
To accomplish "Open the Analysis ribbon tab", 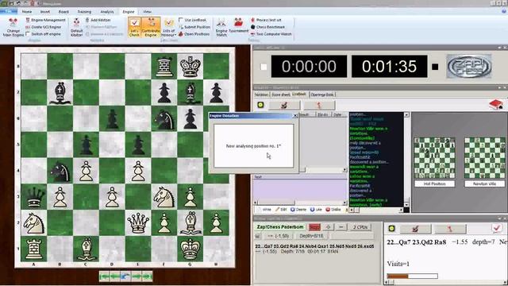I will pyautogui.click(x=107, y=12).
